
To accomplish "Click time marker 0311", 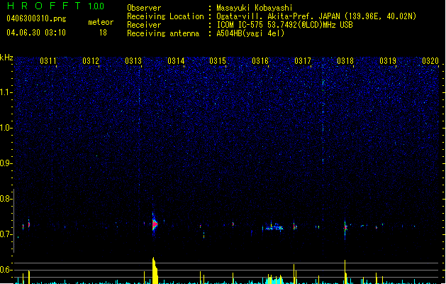I will click(48, 60).
